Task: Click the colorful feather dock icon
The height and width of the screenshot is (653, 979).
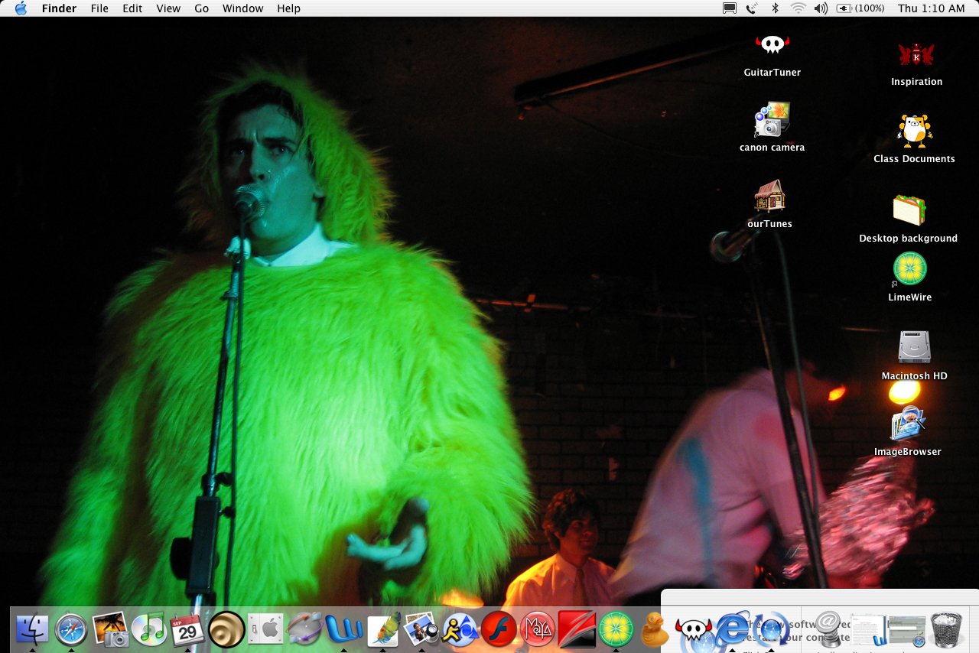Action: [382, 630]
